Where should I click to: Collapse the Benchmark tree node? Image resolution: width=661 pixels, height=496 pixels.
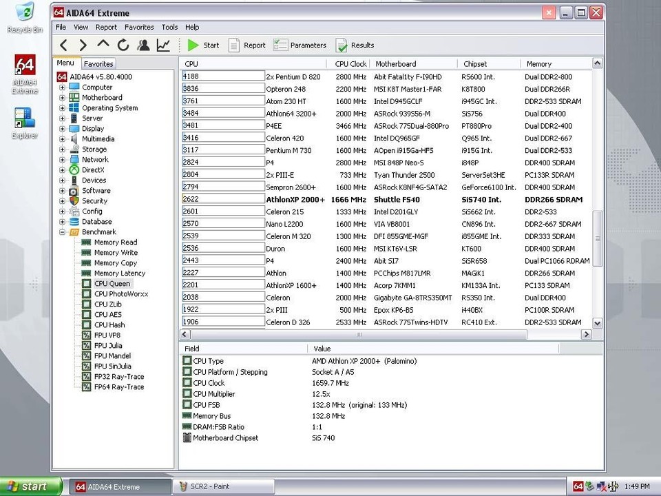click(x=63, y=232)
